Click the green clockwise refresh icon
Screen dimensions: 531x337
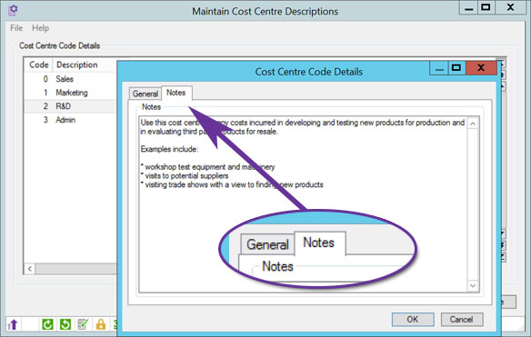coord(47,324)
